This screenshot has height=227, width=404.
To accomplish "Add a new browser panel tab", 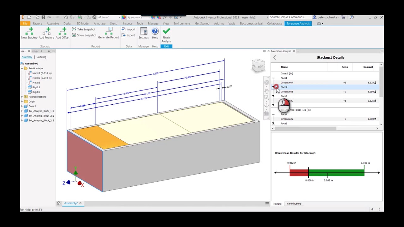I will pyautogui.click(x=42, y=51).
